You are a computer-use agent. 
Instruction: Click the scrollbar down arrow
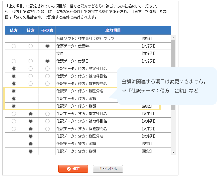click(x=173, y=153)
